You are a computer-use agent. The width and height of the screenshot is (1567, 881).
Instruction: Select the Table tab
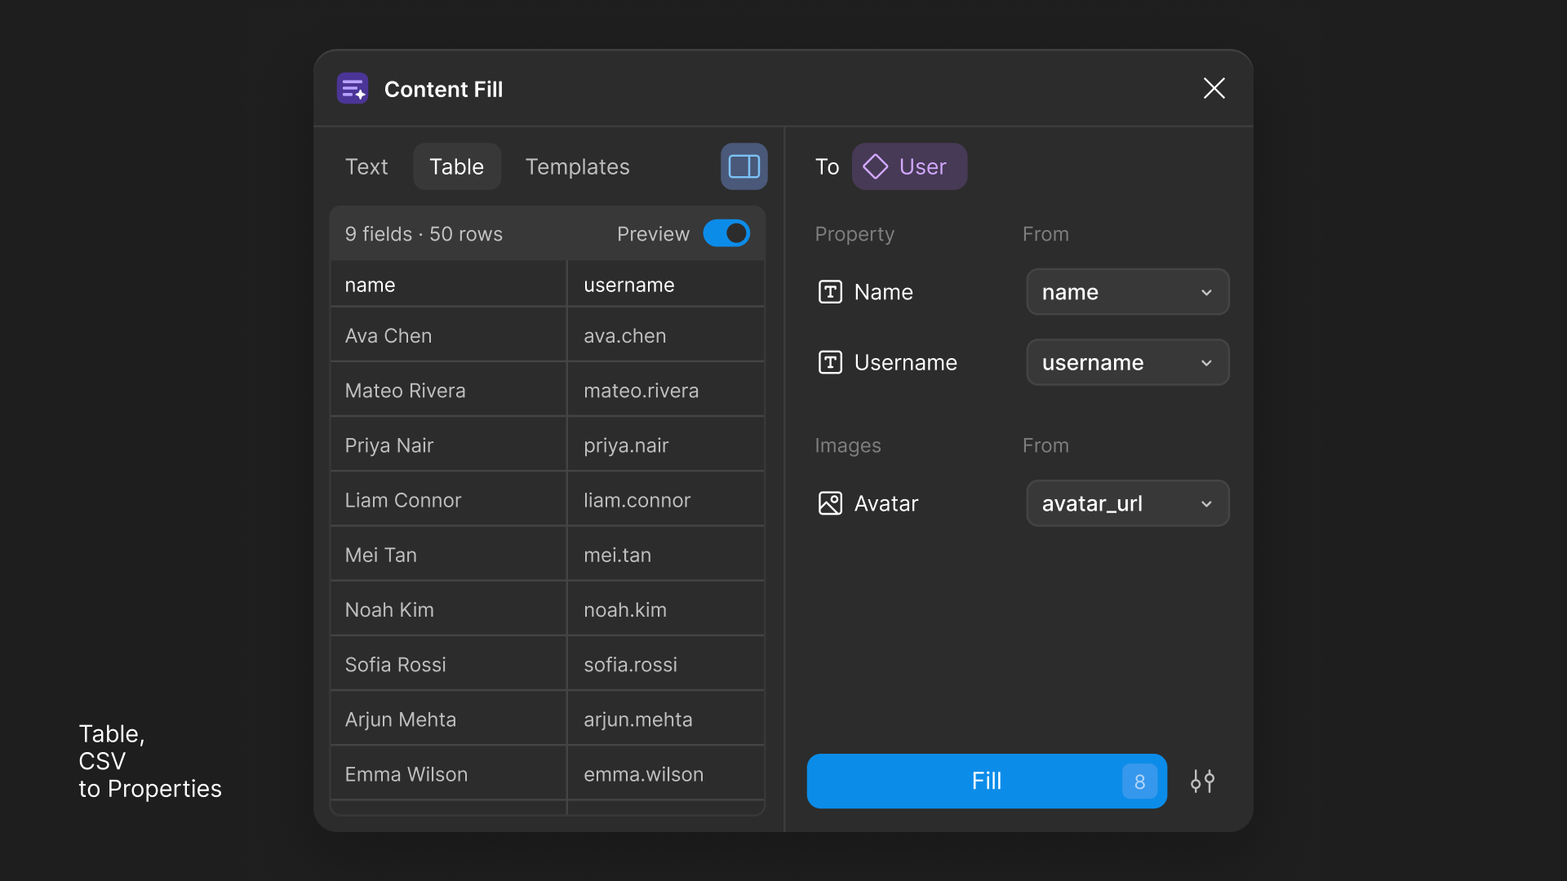click(x=457, y=166)
